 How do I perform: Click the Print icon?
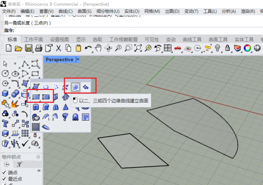click(x=39, y=48)
